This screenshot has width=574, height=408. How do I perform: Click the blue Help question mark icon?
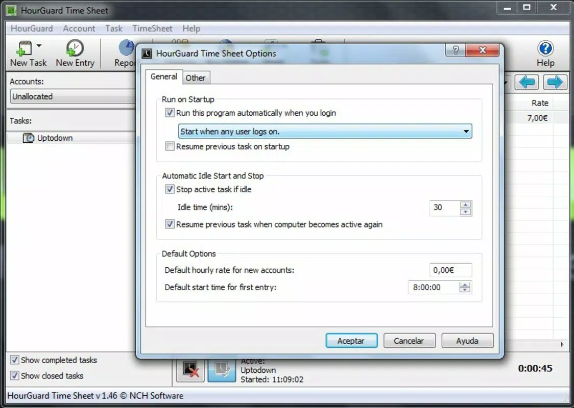pos(545,48)
